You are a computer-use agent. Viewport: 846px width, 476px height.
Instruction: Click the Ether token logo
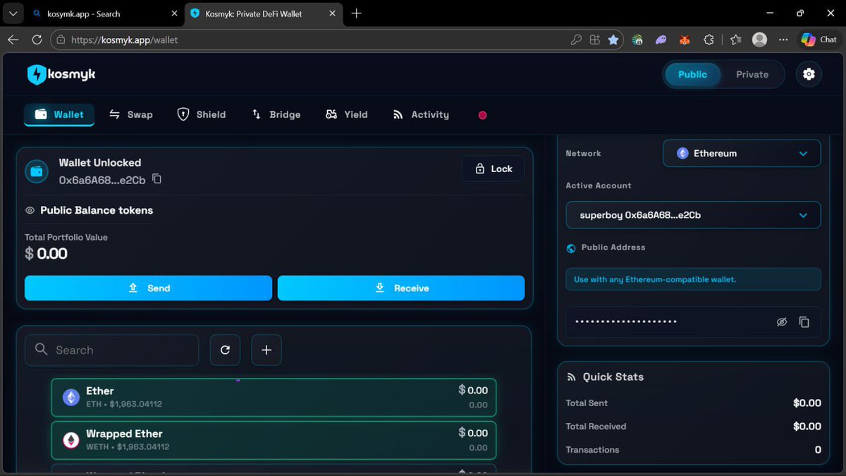[x=71, y=397]
